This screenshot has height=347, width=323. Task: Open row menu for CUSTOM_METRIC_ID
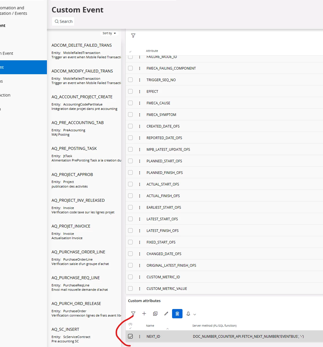[x=140, y=277]
